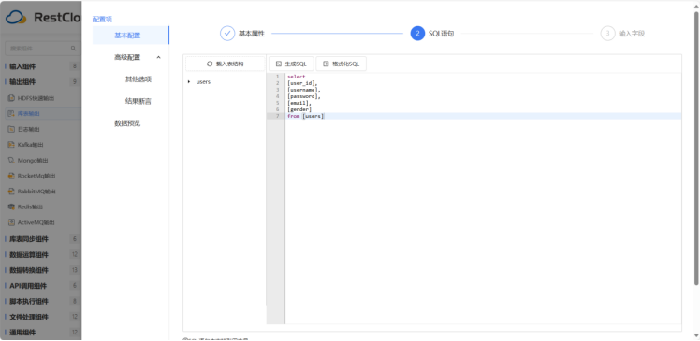
Task: Expand the API调用组件 category
Action: [x=28, y=286]
